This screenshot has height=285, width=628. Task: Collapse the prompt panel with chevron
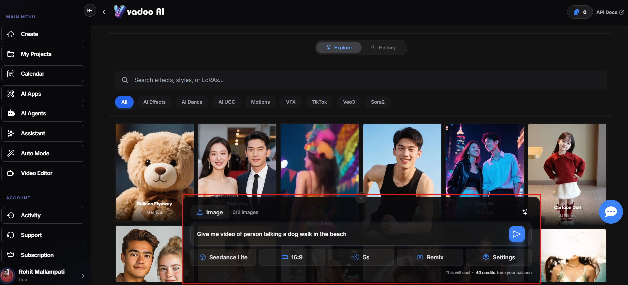361,198
